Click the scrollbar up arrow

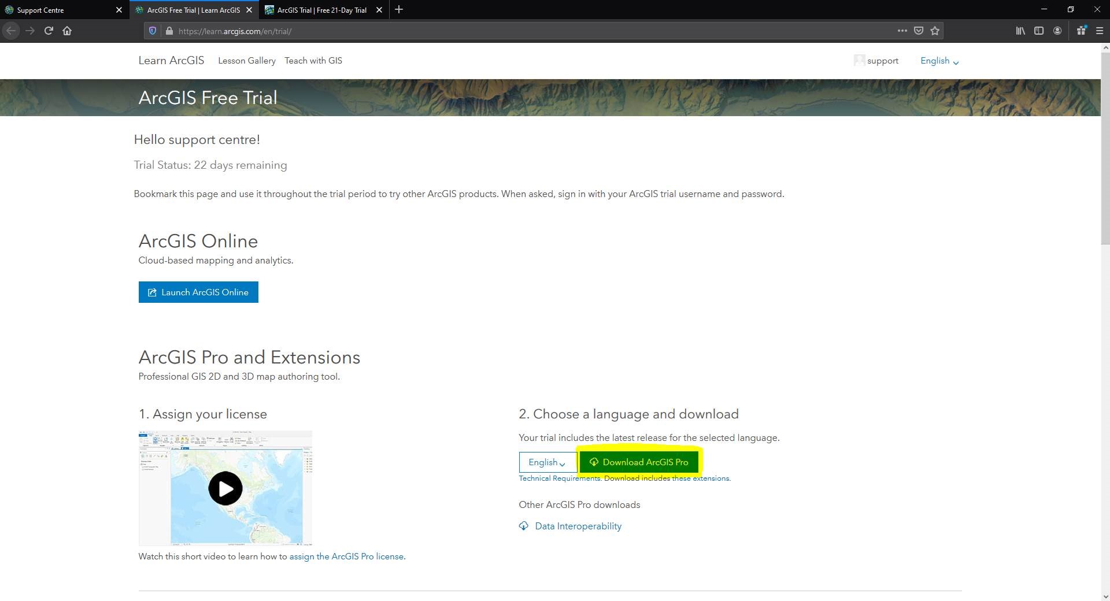click(1105, 49)
